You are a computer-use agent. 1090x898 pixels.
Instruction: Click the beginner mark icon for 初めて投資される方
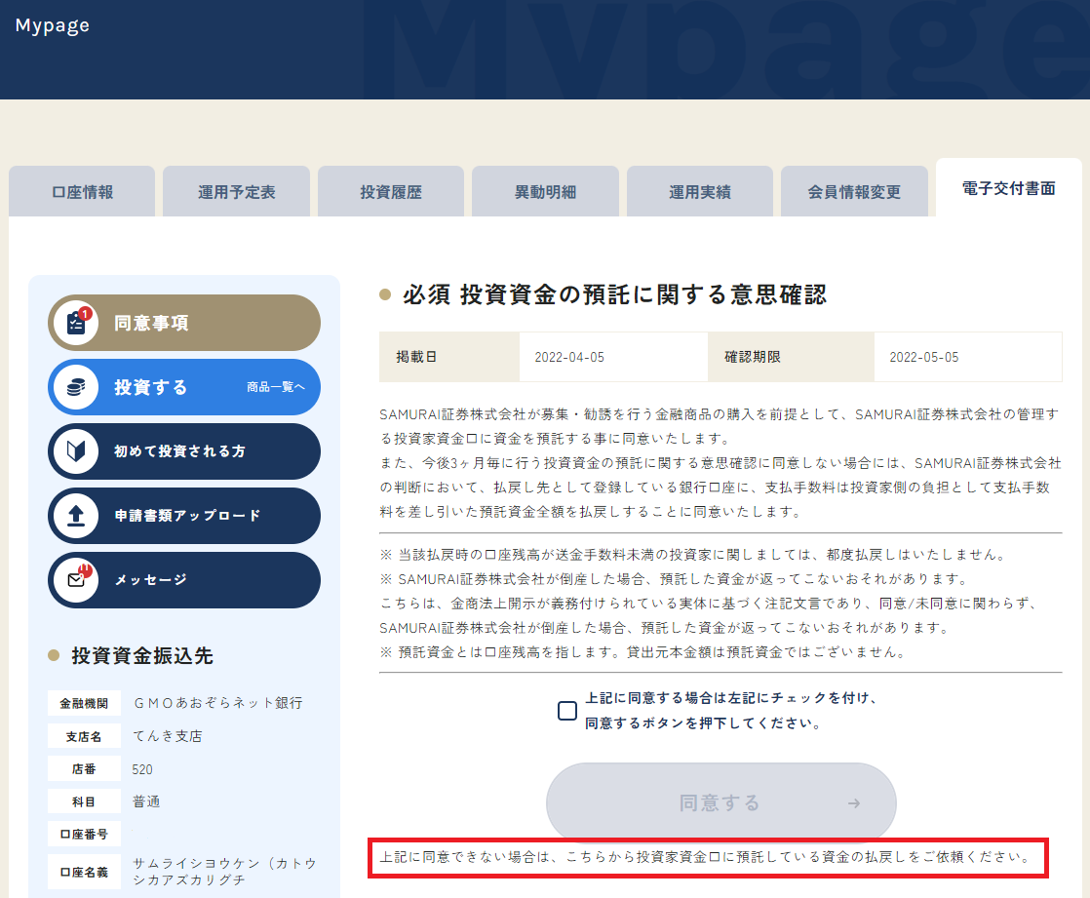75,451
